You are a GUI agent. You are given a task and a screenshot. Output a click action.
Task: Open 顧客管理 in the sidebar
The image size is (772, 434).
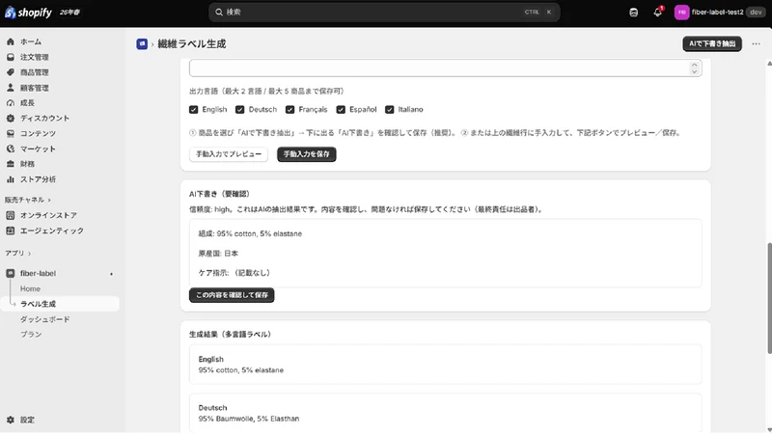(34, 88)
